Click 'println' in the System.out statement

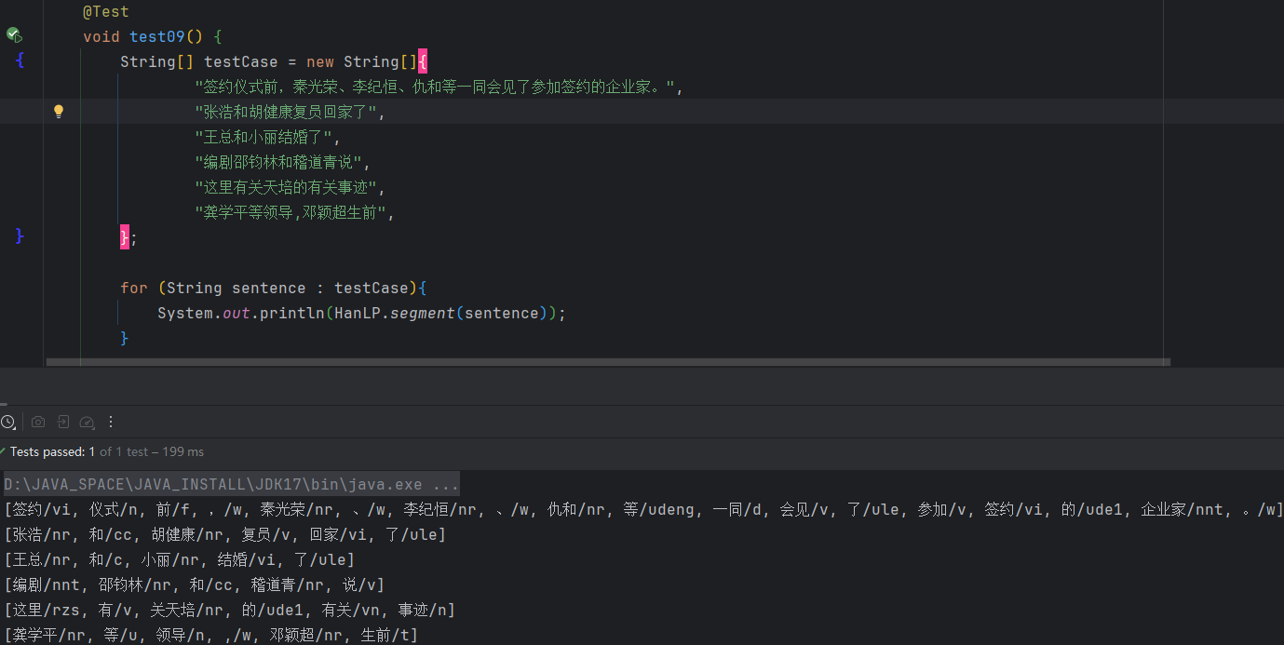(292, 313)
